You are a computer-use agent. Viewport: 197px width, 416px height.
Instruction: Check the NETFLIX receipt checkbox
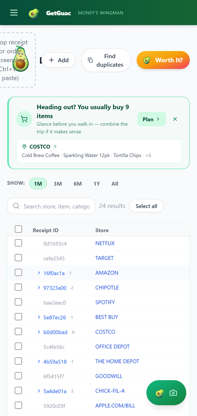18,243
